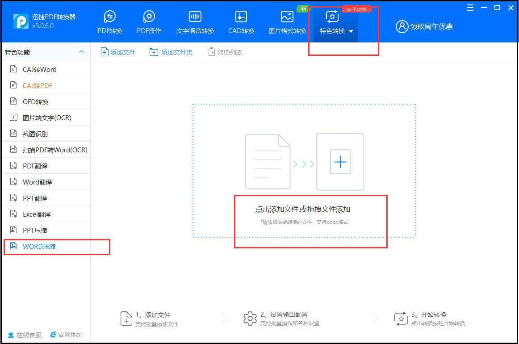Open 图片格式转换 tool
Image resolution: width=519 pixels, height=344 pixels.
(x=286, y=21)
